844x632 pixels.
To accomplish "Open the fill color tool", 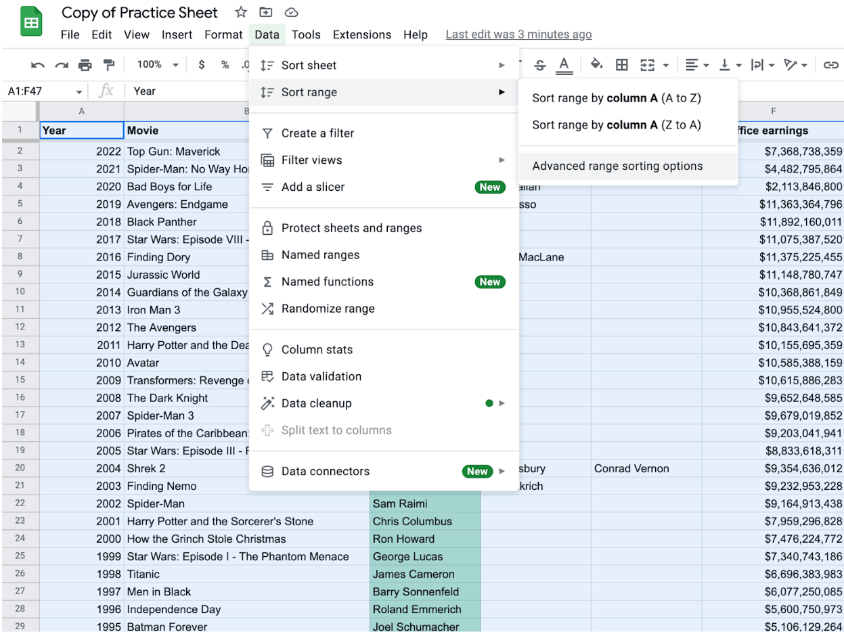I will coord(596,65).
